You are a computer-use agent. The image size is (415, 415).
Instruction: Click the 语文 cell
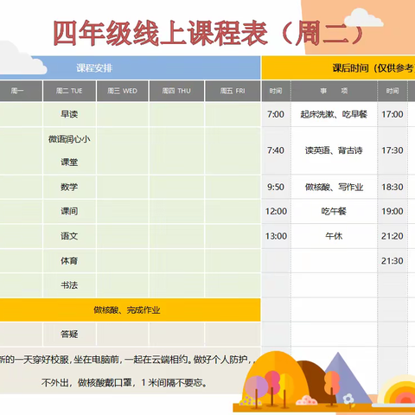point(69,236)
